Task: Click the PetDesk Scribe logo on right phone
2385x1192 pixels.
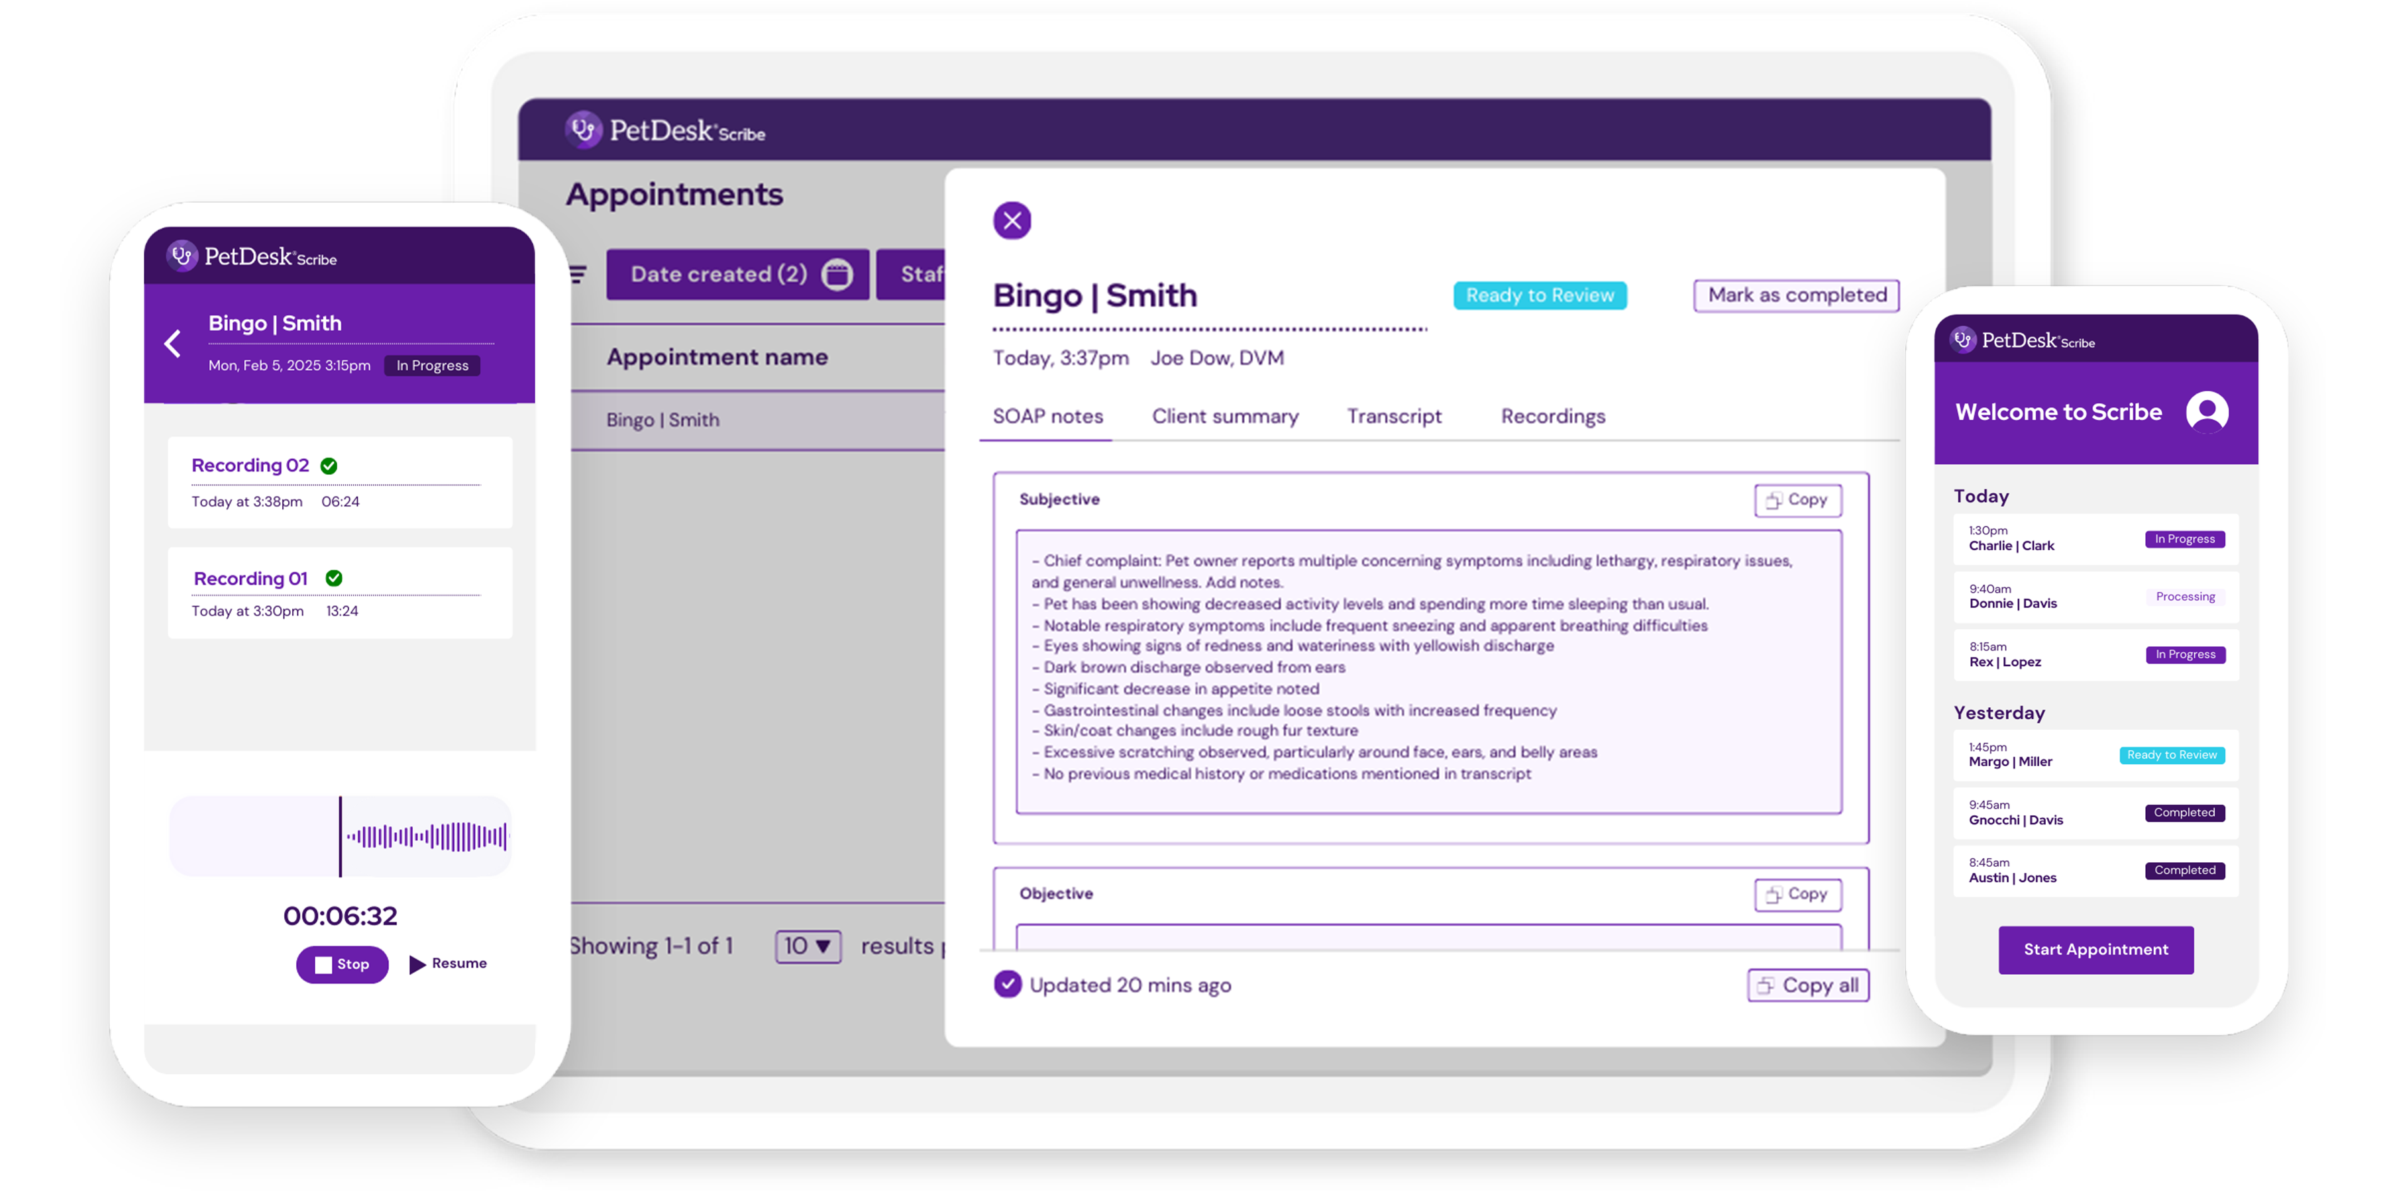Action: 2022,340
